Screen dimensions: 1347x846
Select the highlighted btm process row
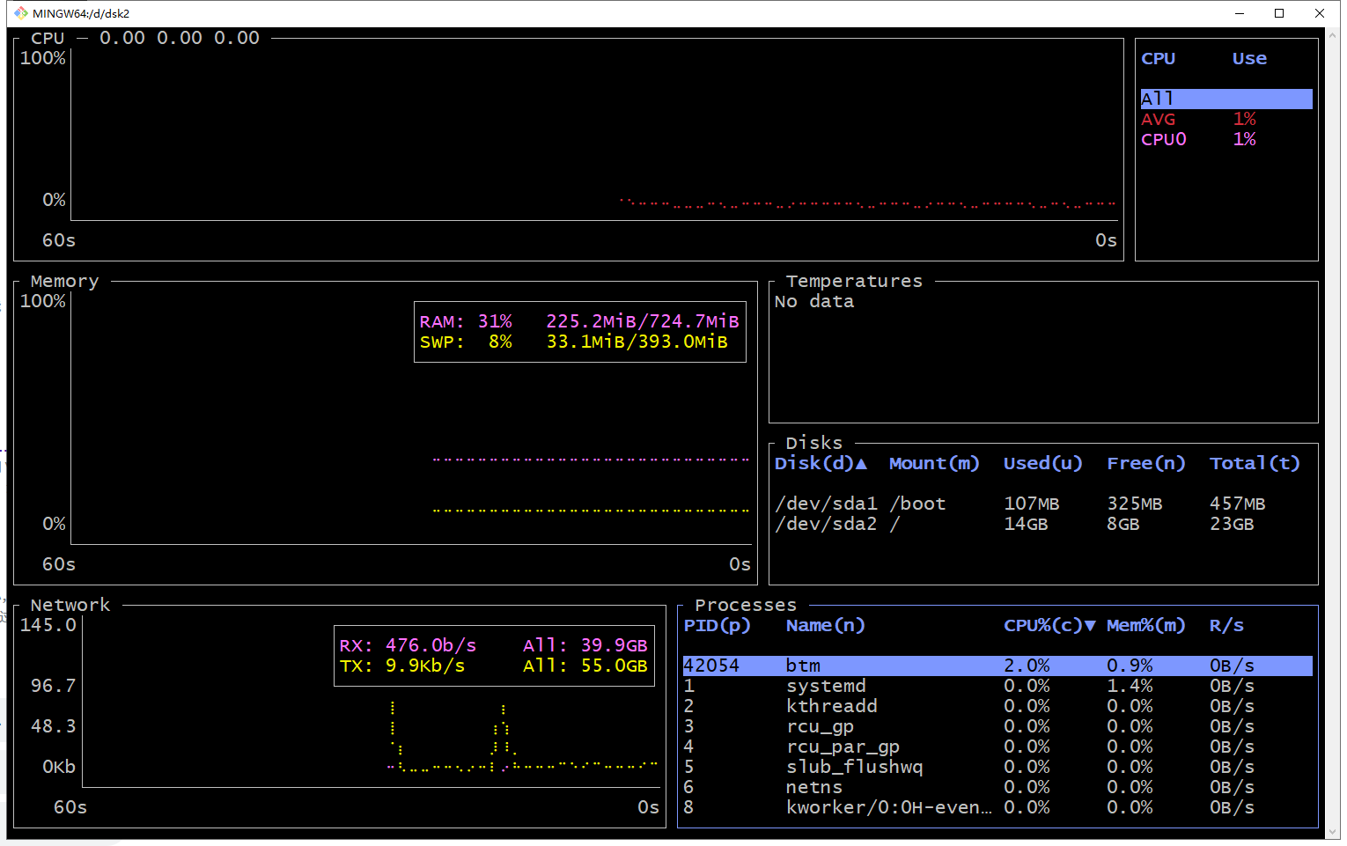coord(880,666)
